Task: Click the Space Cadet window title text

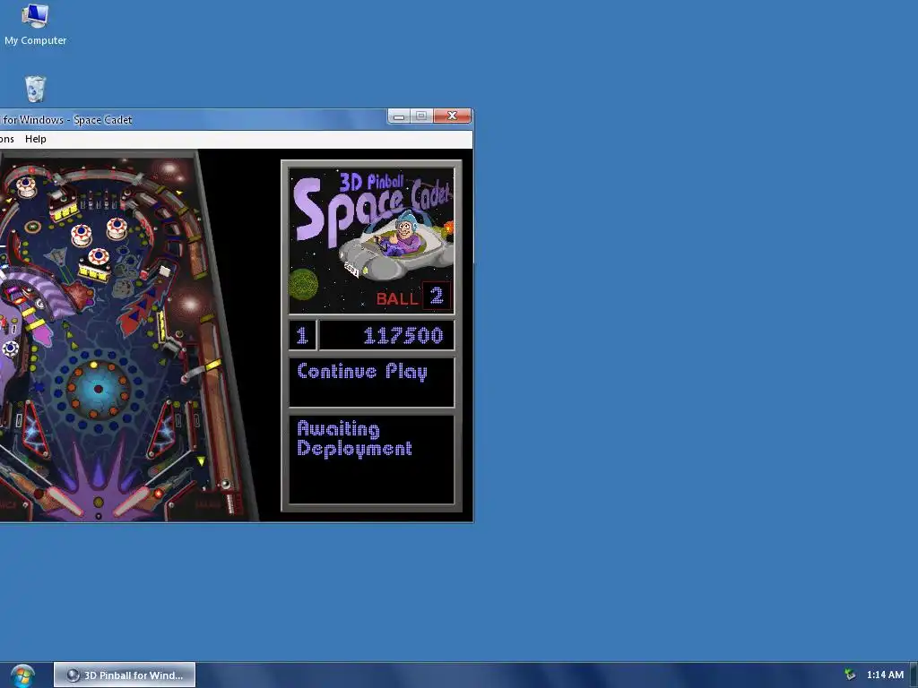Action: coord(67,120)
